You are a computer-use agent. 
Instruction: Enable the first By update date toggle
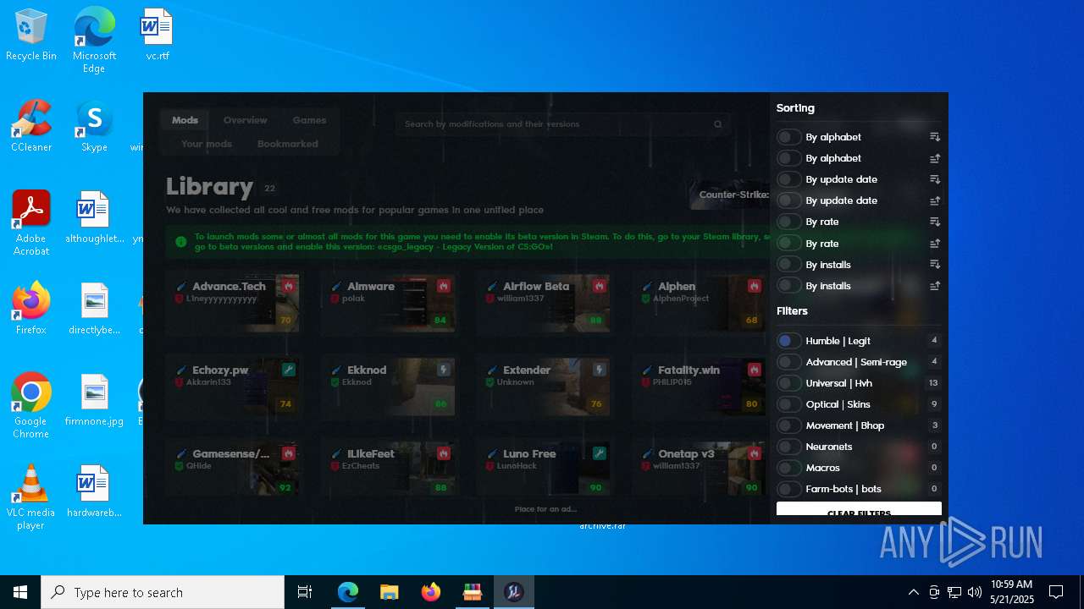pyautogui.click(x=788, y=179)
